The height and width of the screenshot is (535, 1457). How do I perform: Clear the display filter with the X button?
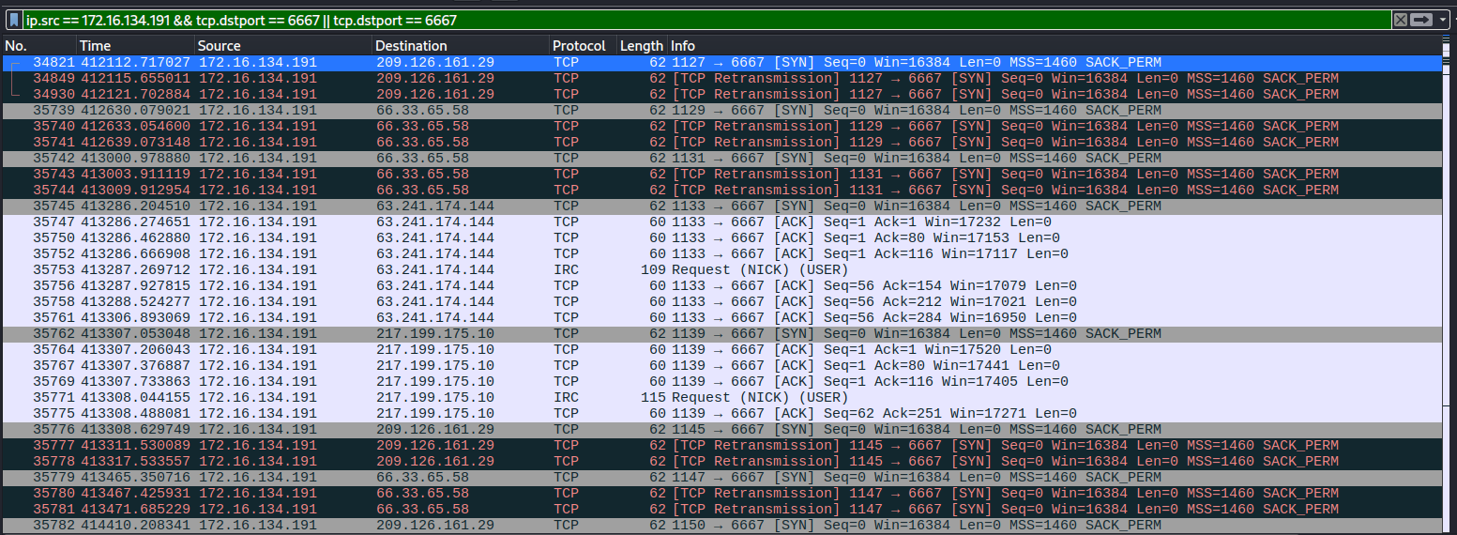[1400, 19]
